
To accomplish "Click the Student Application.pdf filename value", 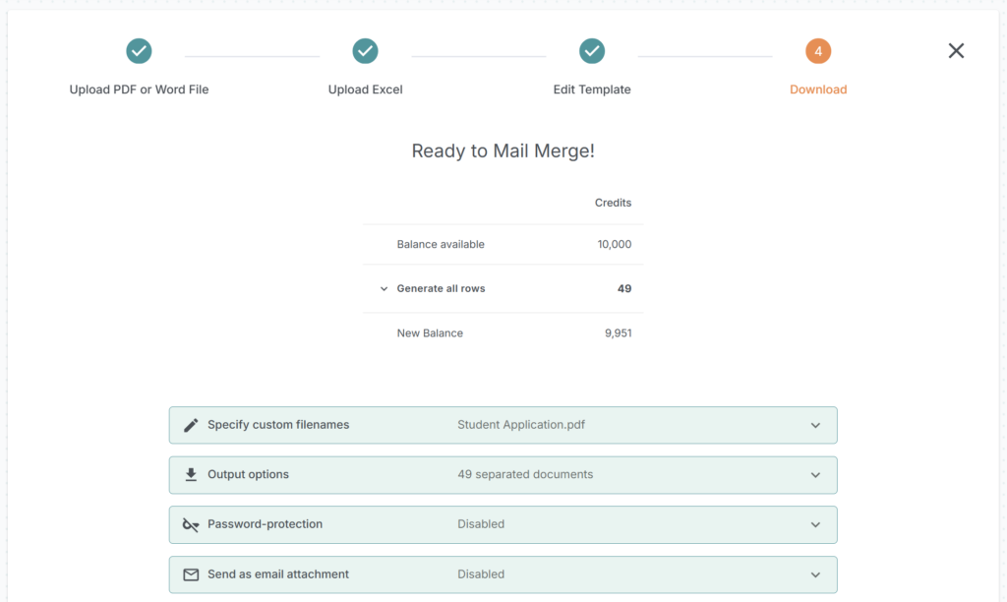I will click(521, 425).
